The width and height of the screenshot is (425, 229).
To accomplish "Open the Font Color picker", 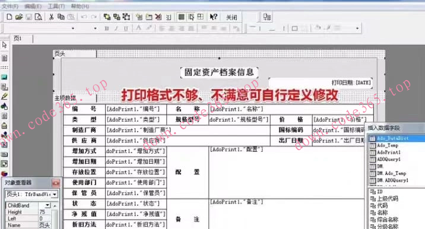I will tap(139, 28).
